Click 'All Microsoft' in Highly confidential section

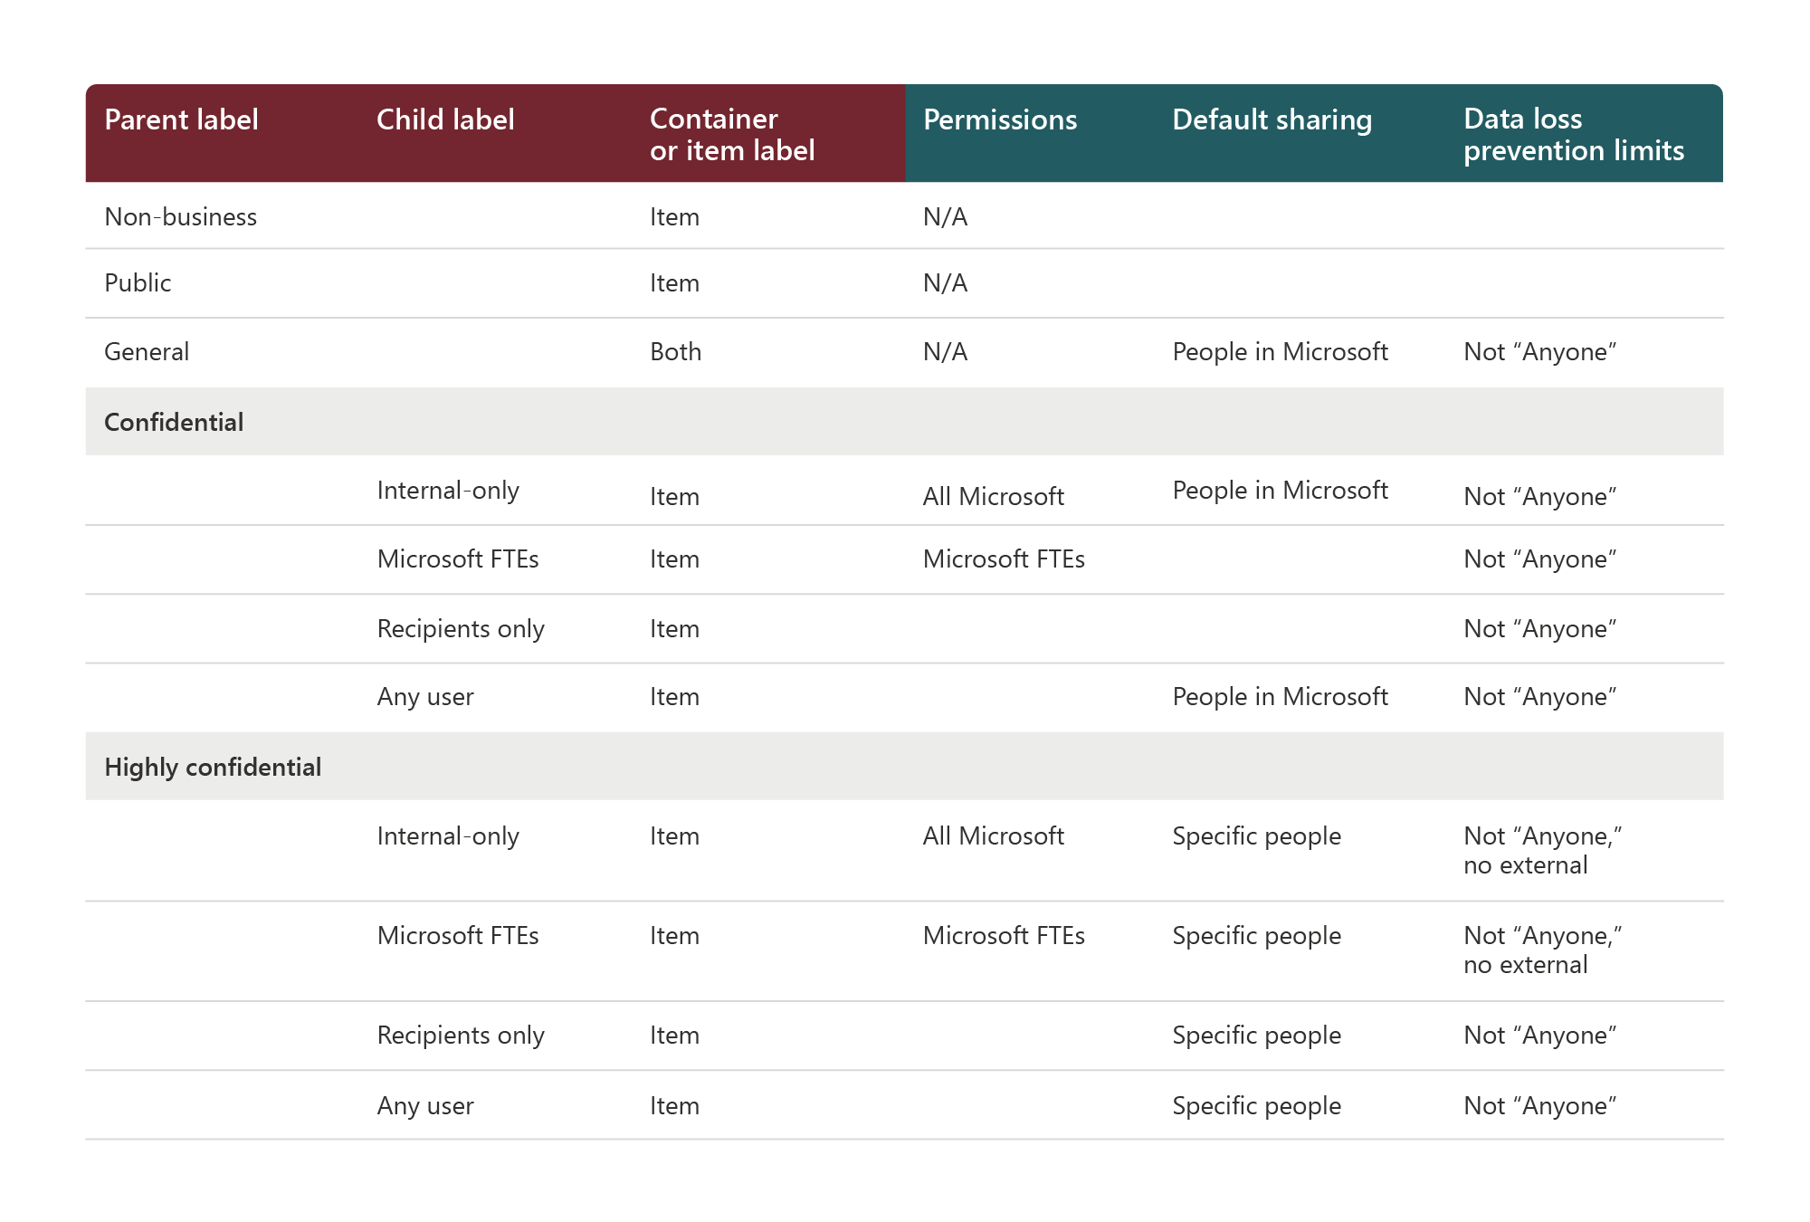pyautogui.click(x=994, y=836)
